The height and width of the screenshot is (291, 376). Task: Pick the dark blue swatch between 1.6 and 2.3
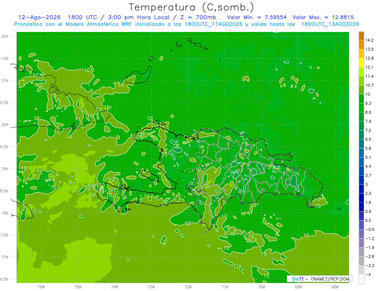click(361, 198)
